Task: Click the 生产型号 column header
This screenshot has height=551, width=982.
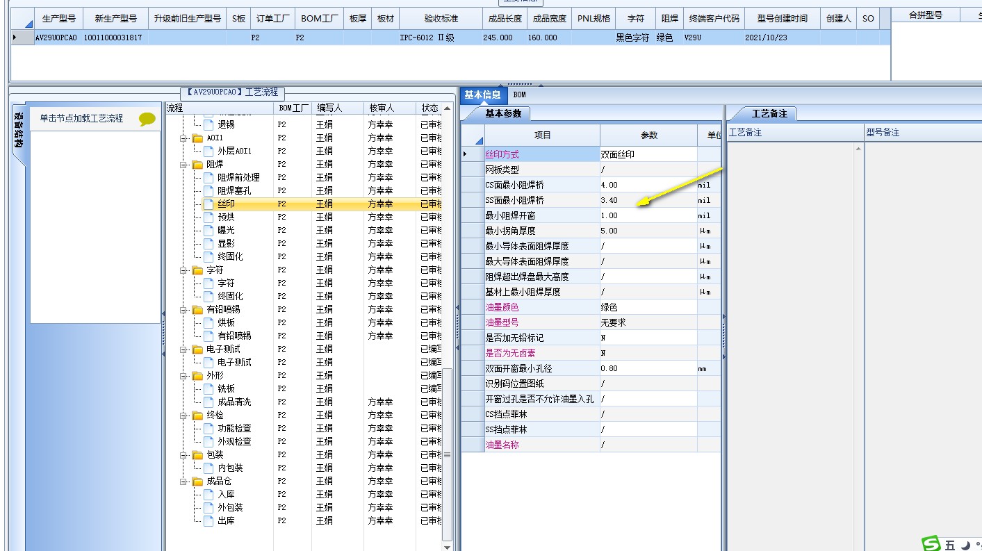Action: pyautogui.click(x=58, y=19)
